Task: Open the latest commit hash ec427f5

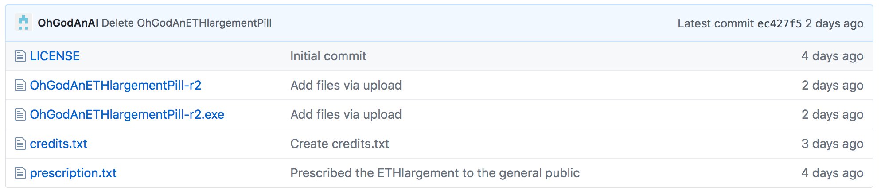Action: pyautogui.click(x=780, y=23)
